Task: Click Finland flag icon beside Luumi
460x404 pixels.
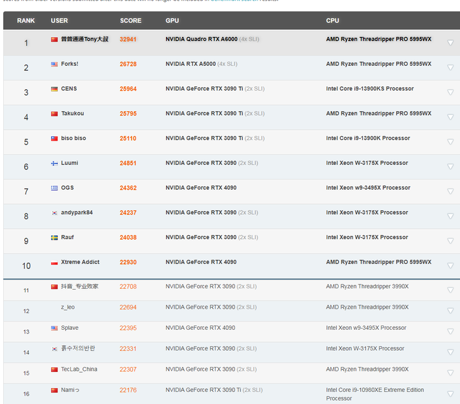Action: (x=54, y=164)
